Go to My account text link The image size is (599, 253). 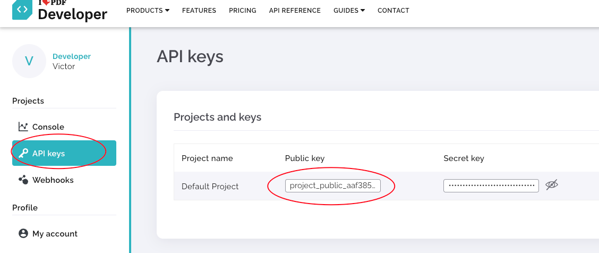coord(55,234)
